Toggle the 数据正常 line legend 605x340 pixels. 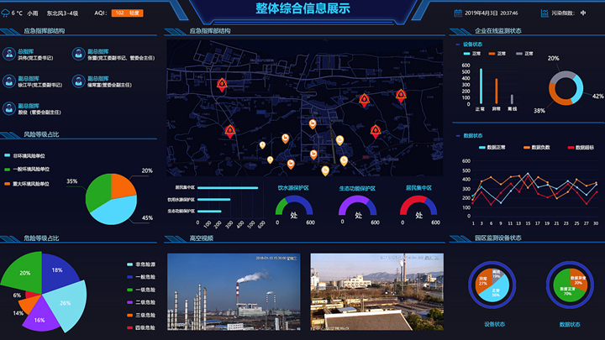(x=492, y=147)
